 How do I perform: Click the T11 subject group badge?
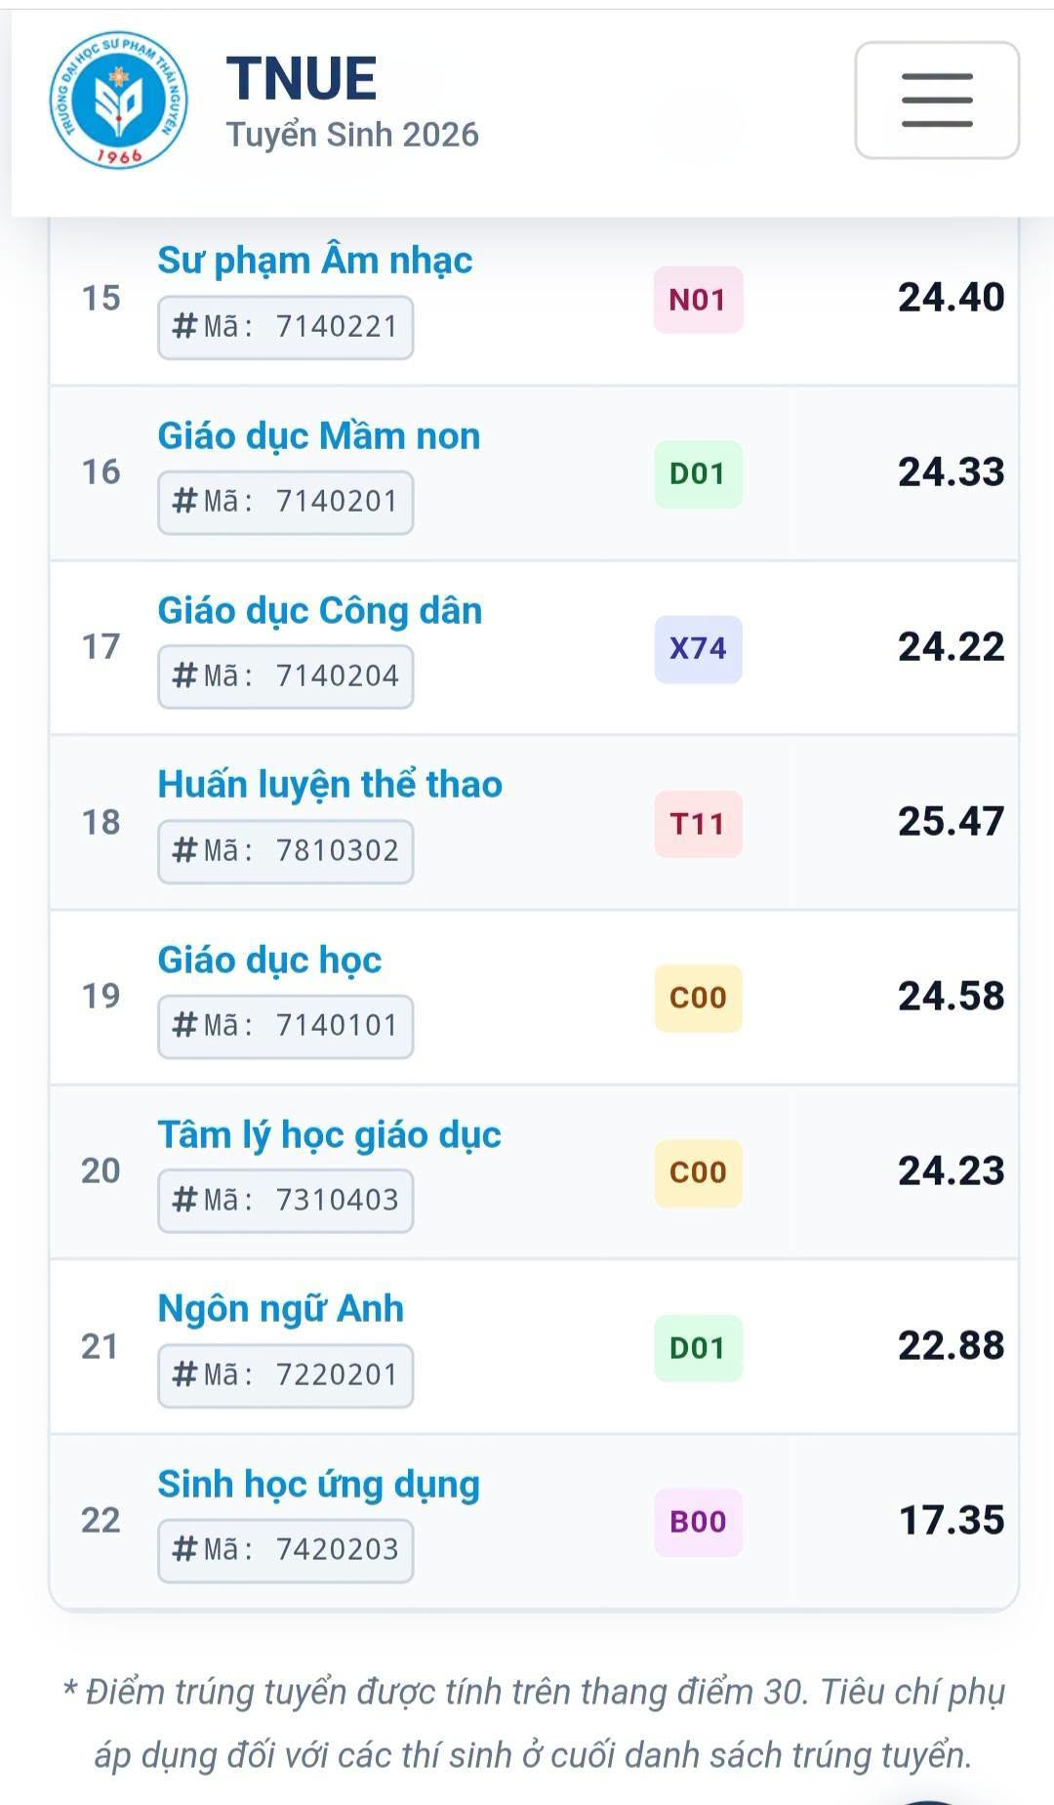[698, 824]
